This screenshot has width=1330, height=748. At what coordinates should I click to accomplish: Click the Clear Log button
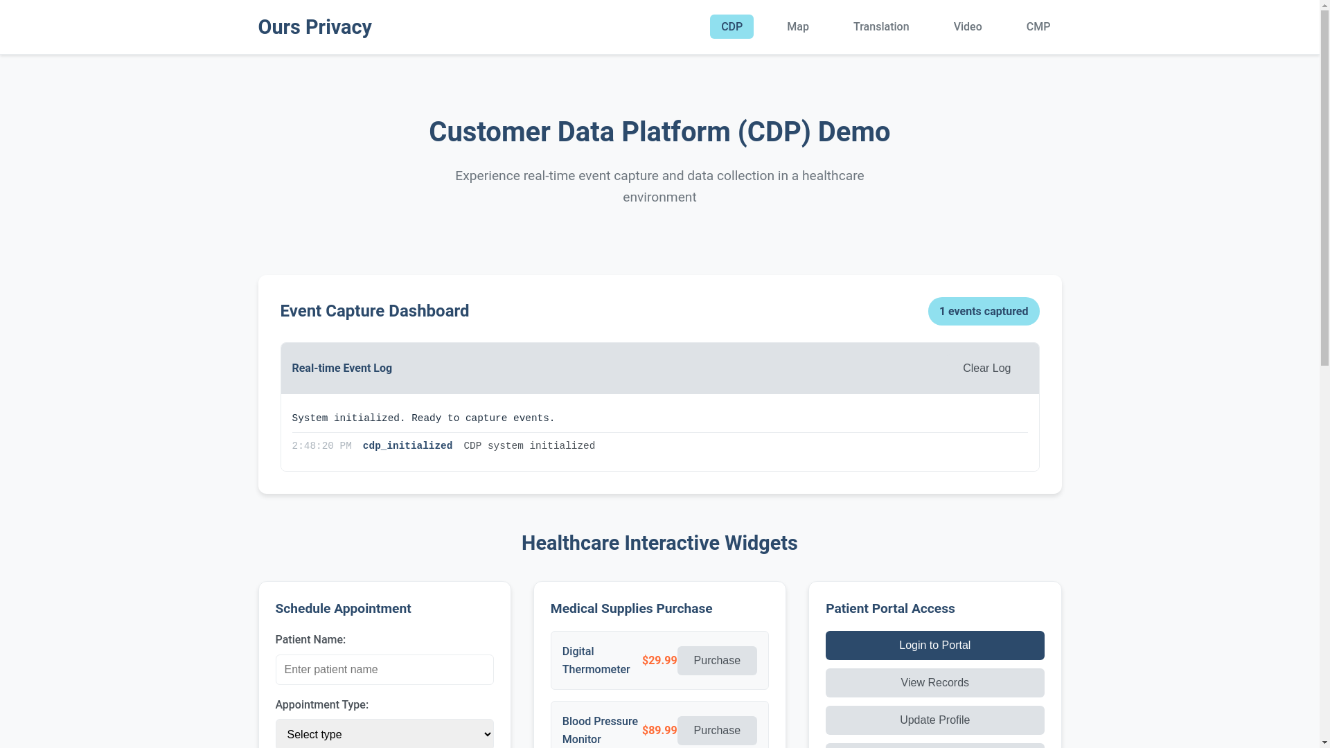coord(986,368)
